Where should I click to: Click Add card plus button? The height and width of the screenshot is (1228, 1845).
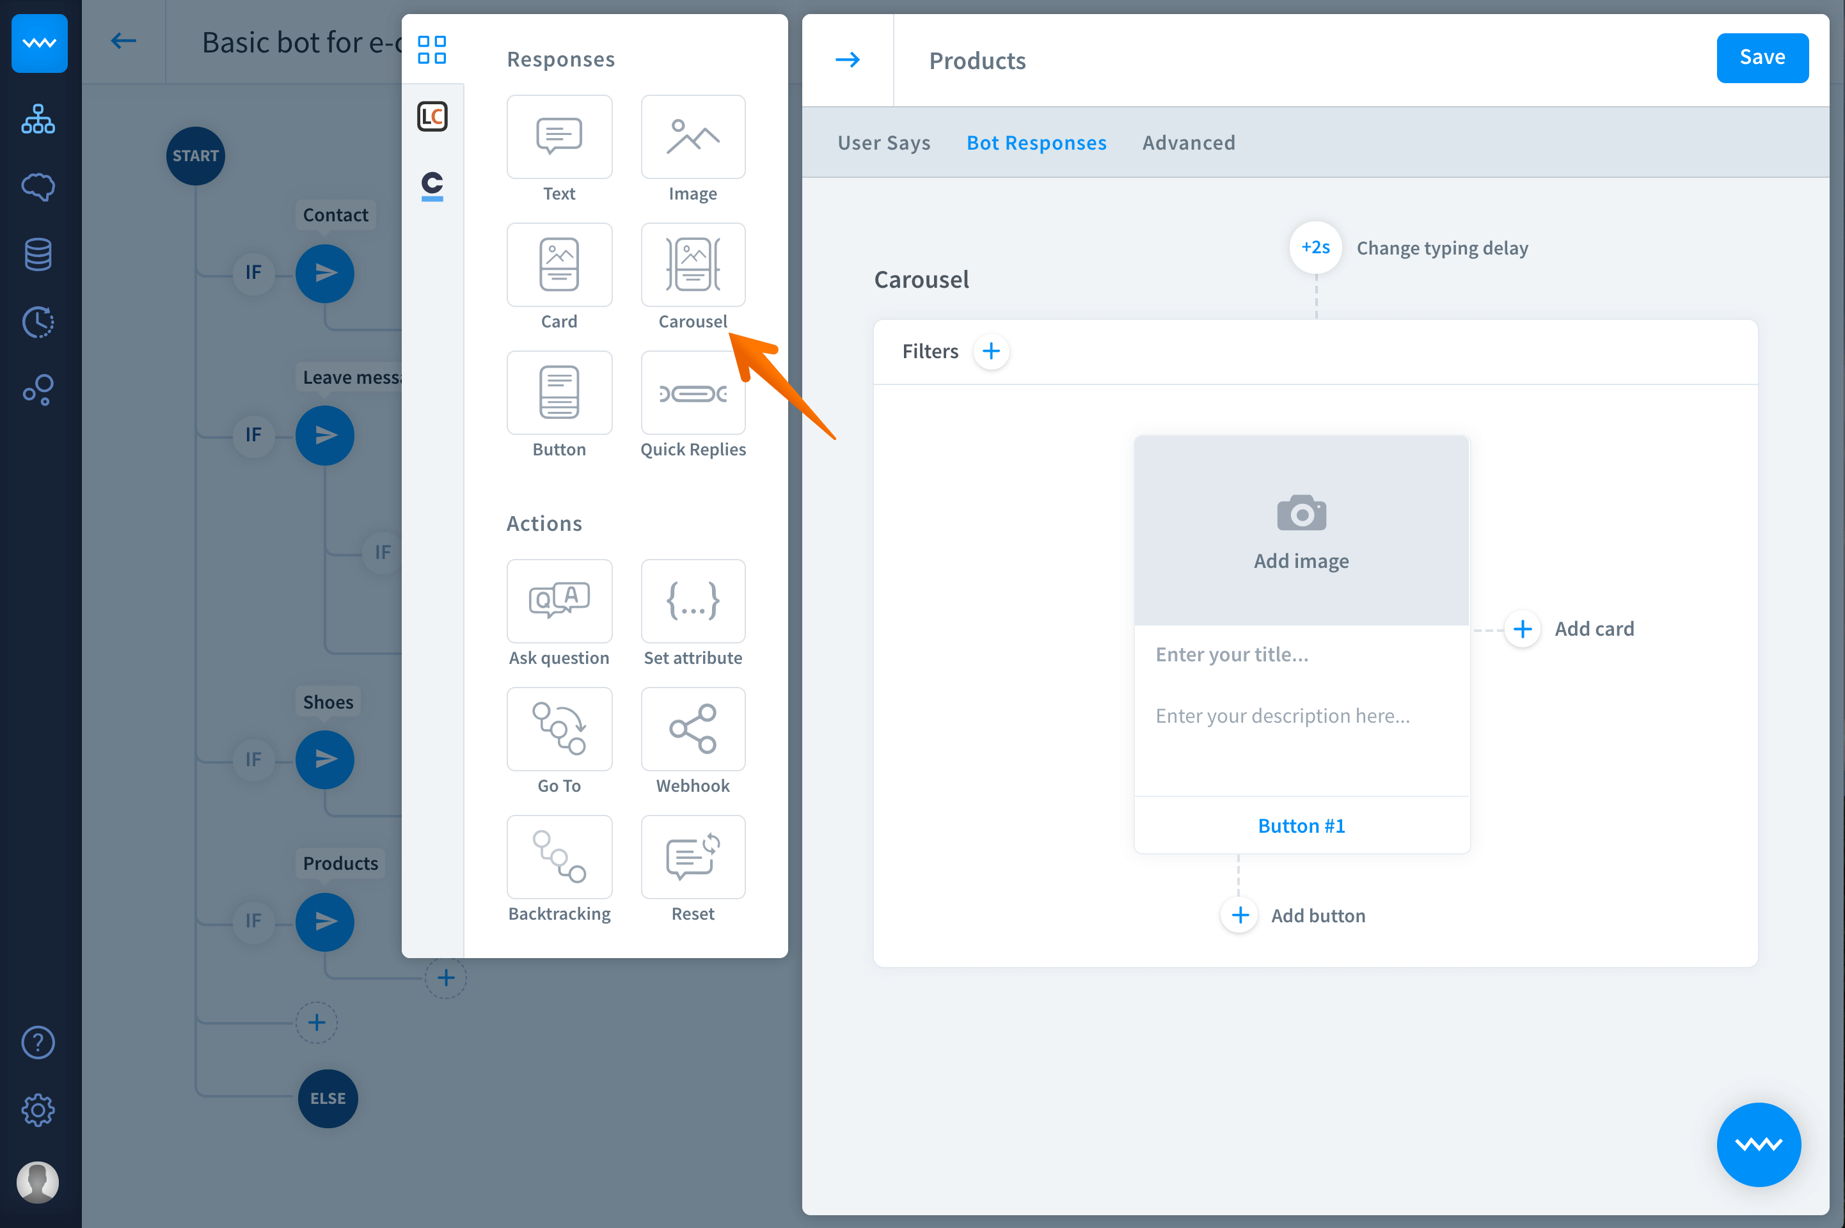pyautogui.click(x=1523, y=629)
